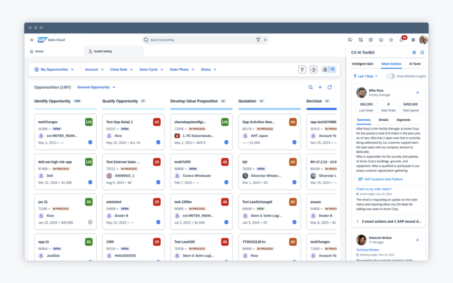Switch to the kanban board view
Viewport: 453px width, 283px height.
pyautogui.click(x=332, y=69)
